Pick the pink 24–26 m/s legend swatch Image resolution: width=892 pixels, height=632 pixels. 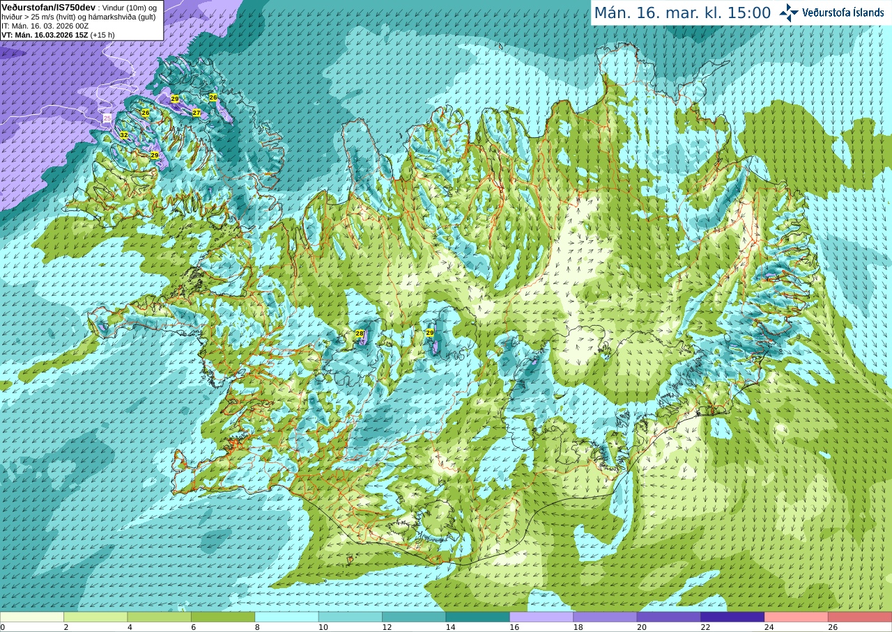tap(796, 617)
